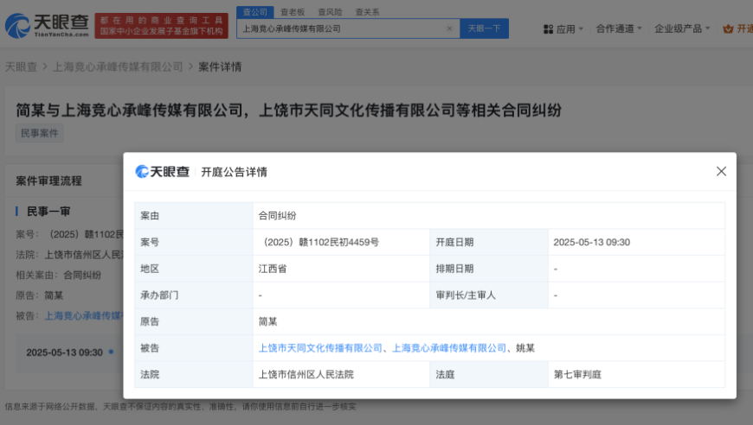Expand the 企业级产品 dropdown menu

tap(682, 29)
